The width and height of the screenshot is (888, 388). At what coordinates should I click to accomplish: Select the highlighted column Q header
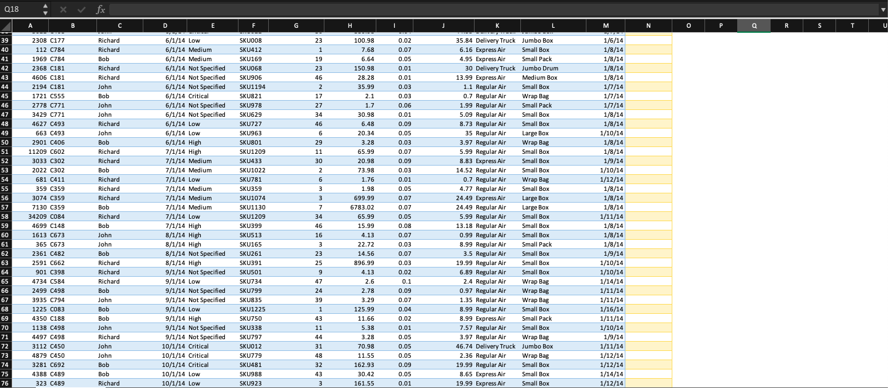[x=753, y=26]
